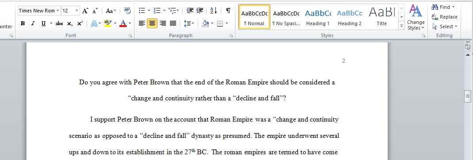Toggle Show/Hide paragraph marks
This screenshot has width=473, height=160.
pyautogui.click(x=228, y=11)
